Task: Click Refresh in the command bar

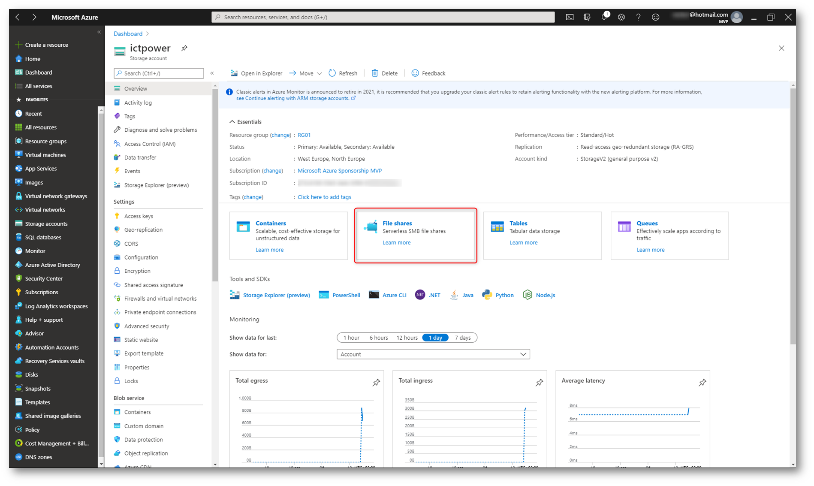Action: [343, 73]
